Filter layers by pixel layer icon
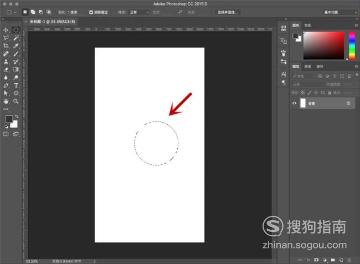This screenshot has height=264, width=360. (320, 76)
